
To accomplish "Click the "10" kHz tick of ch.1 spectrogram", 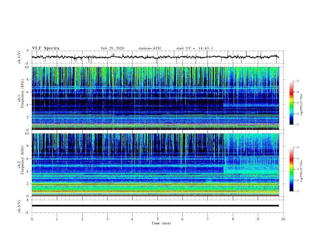I will click(x=27, y=67).
